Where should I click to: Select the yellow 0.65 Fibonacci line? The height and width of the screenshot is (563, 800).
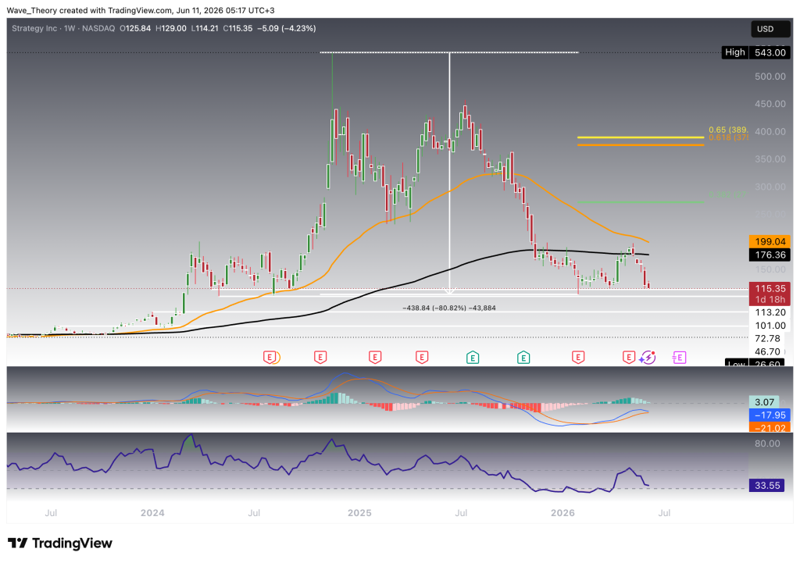point(641,137)
